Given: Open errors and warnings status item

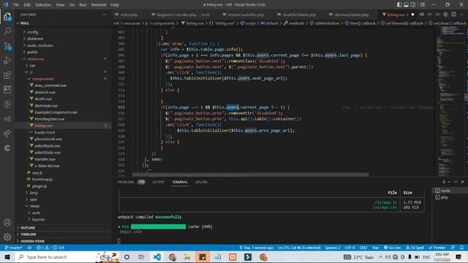Looking at the screenshot, I should pos(50,248).
